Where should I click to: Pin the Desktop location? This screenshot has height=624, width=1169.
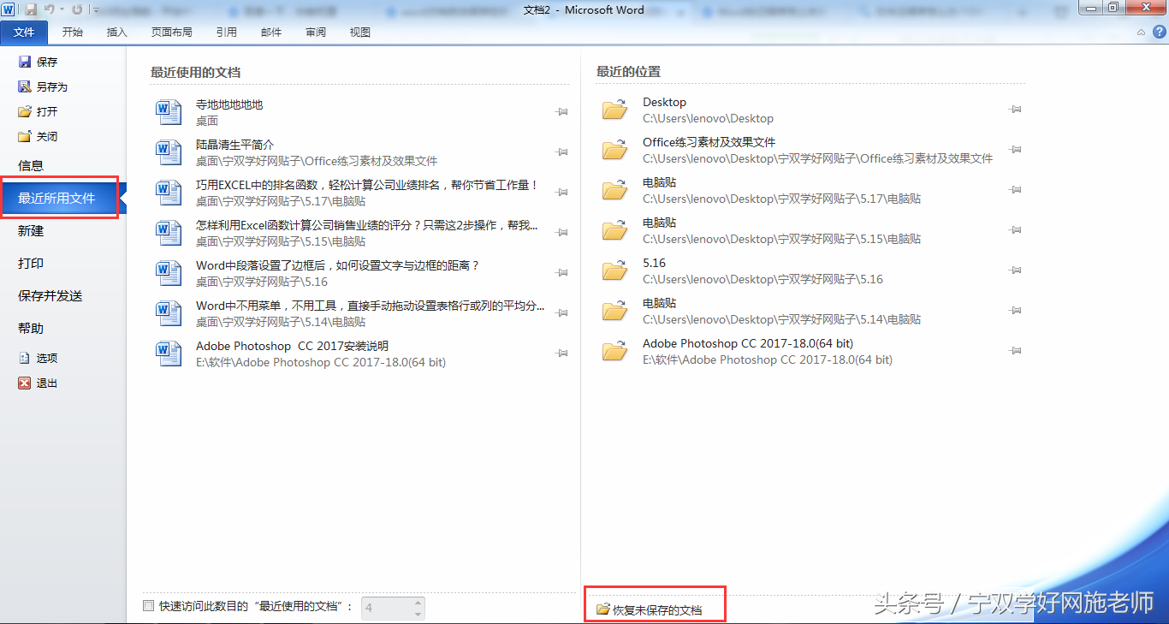coord(1015,110)
